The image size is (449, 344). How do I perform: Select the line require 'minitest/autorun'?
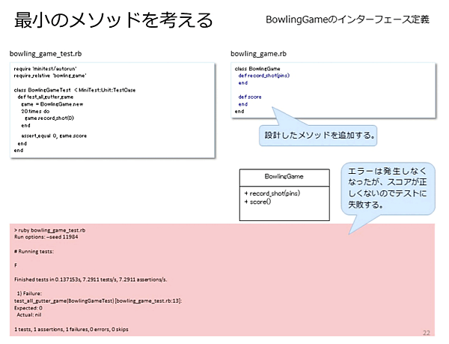tap(45, 69)
